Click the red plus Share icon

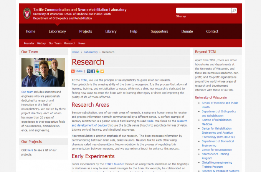73,71
